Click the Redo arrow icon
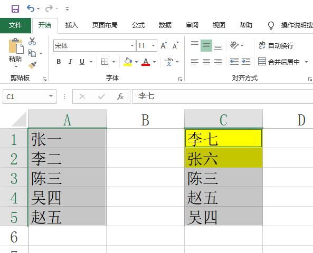This screenshot has width=313, height=253. point(49,8)
